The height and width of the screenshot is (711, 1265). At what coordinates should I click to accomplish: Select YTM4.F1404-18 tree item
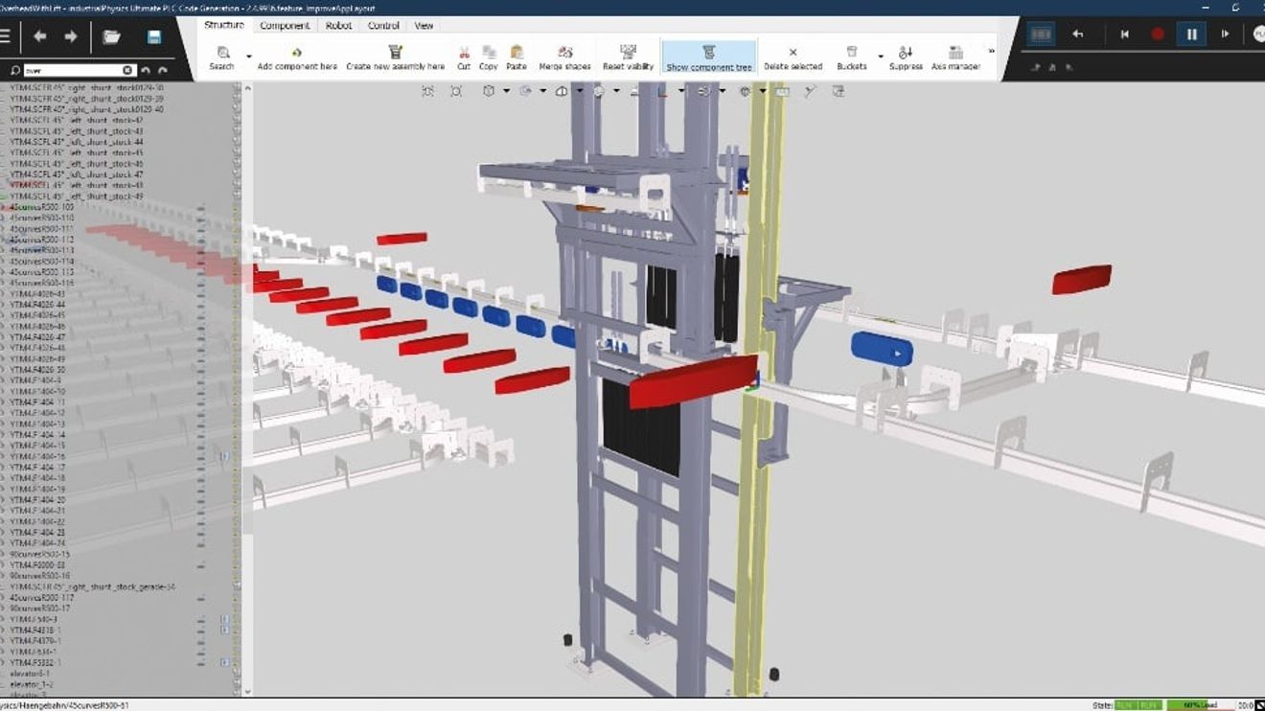pos(38,478)
